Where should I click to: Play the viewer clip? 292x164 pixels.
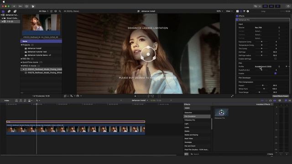135,96
